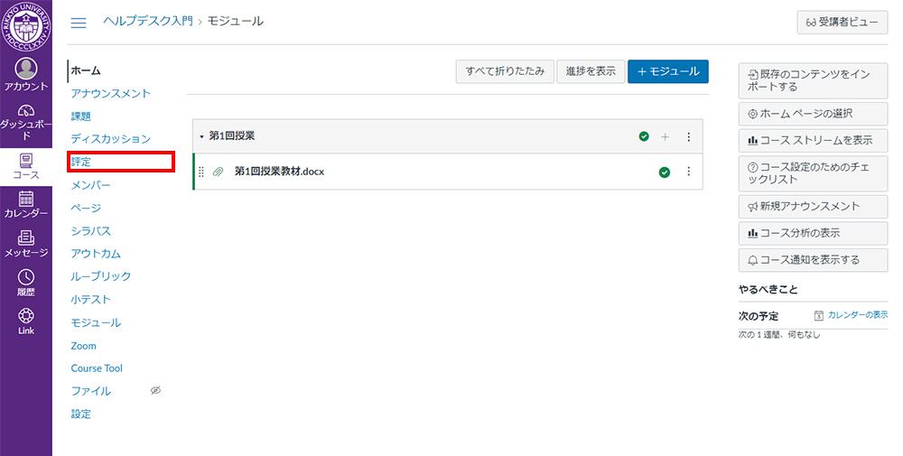Screen dimensions: 903x456
Task: Toggle publish status of 第1回授業教材.docx
Action: point(665,172)
